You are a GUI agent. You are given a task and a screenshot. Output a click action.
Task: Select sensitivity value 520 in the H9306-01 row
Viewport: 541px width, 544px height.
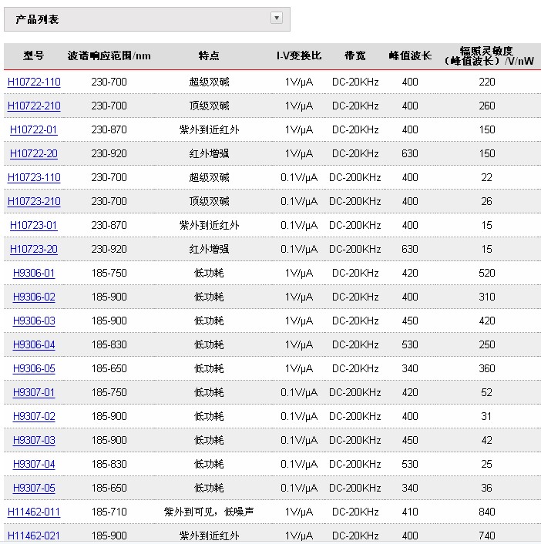[x=487, y=273]
